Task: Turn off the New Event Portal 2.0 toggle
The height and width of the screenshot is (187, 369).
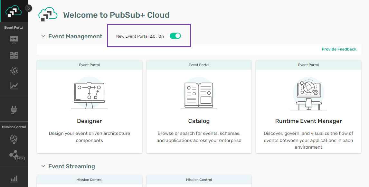Action: tap(175, 36)
